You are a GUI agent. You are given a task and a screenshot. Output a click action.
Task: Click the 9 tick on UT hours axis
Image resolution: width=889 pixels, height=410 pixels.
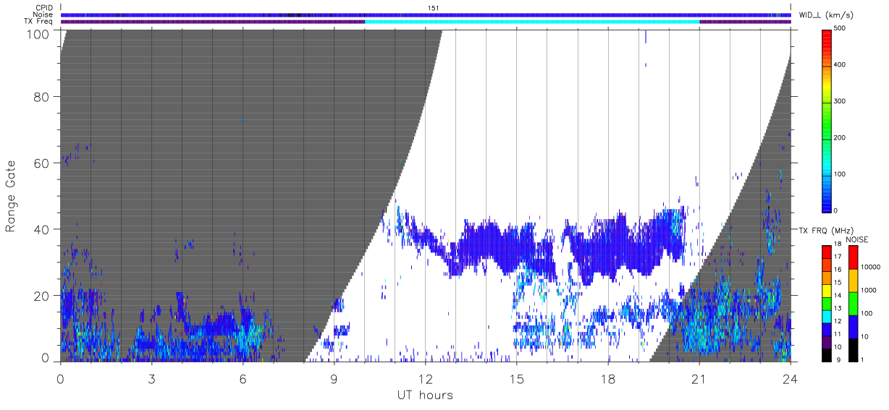pyautogui.click(x=334, y=379)
